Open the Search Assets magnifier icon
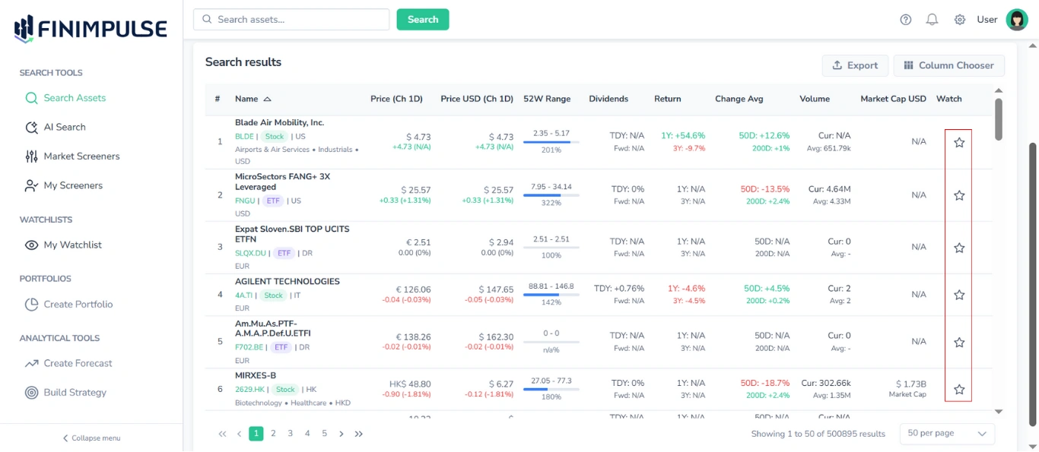This screenshot has height=452, width=1039. click(x=32, y=98)
